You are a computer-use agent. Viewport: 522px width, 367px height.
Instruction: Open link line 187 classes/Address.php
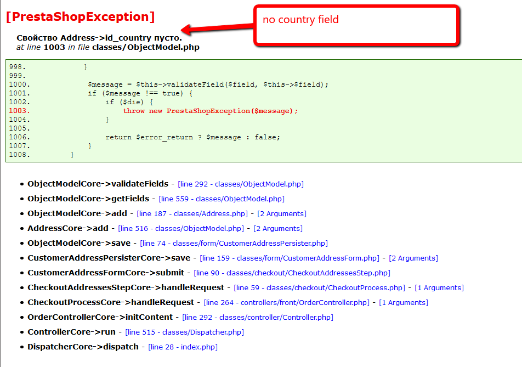192,214
